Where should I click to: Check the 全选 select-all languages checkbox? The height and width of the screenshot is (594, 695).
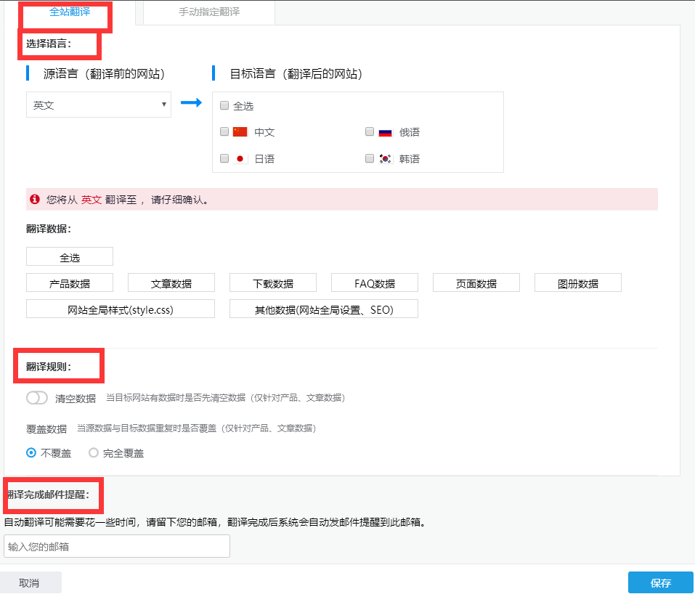pos(224,105)
